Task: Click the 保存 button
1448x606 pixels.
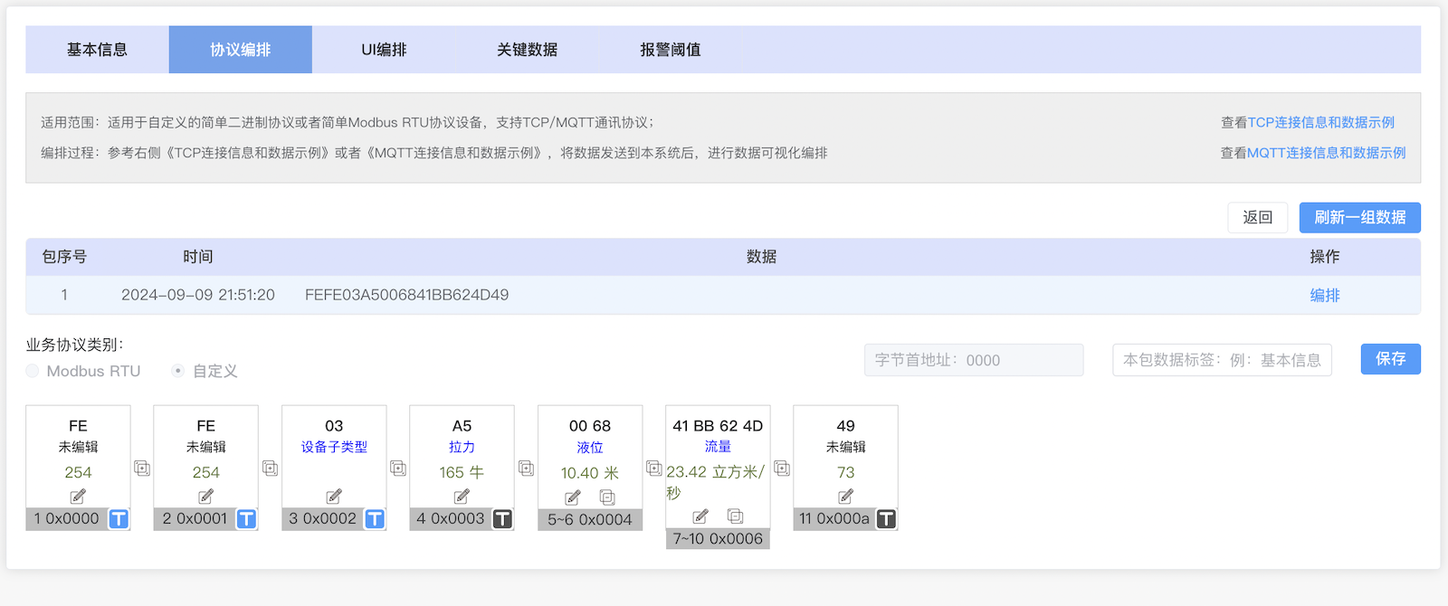Action: 1391,359
